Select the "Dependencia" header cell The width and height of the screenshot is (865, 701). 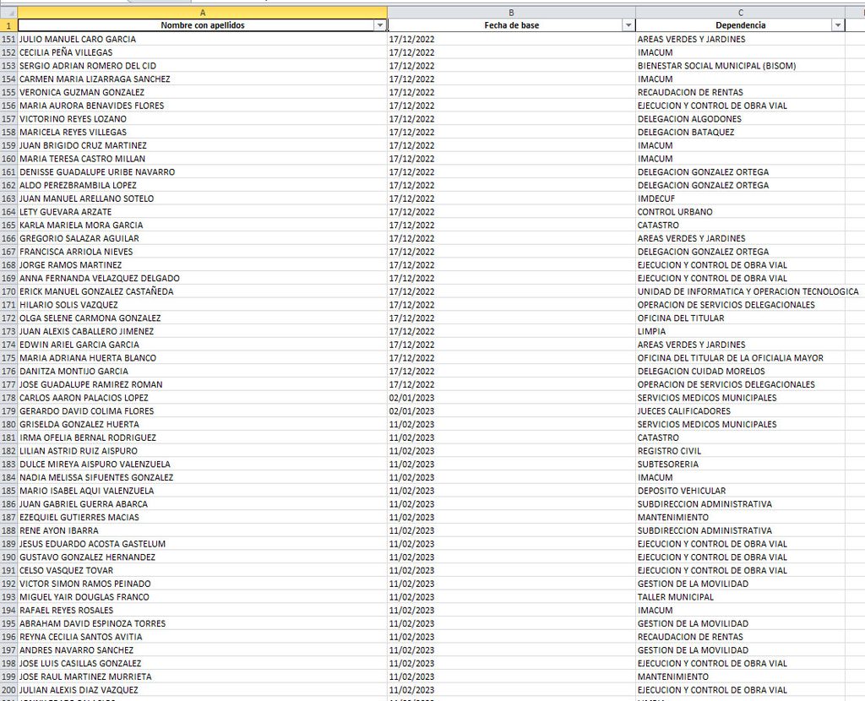740,25
